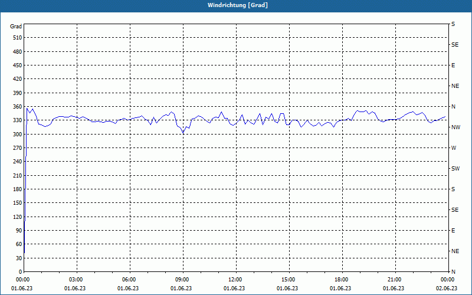Click the 'SE' compass label between 120 and 150
The image size is (472, 295).
point(455,210)
